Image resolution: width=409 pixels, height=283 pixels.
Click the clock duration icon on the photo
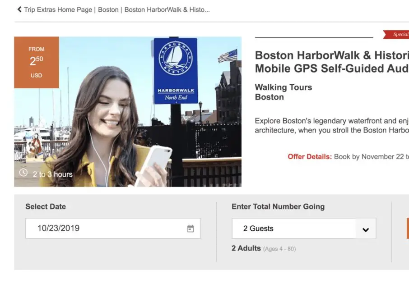pos(23,173)
